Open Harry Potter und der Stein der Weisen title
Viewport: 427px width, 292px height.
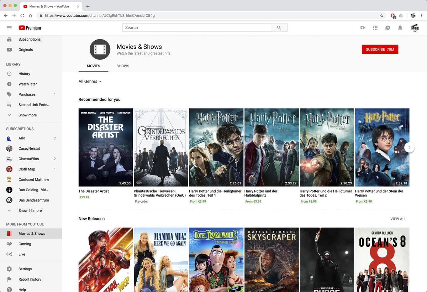(379, 193)
